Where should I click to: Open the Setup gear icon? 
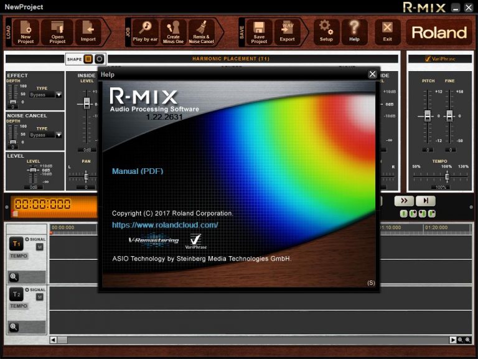coord(326,32)
